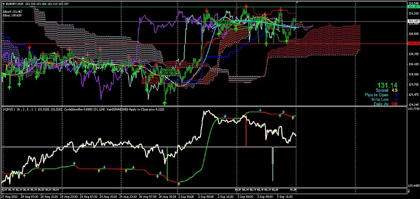Click the 131.310 price scale value

click(x=414, y=14)
